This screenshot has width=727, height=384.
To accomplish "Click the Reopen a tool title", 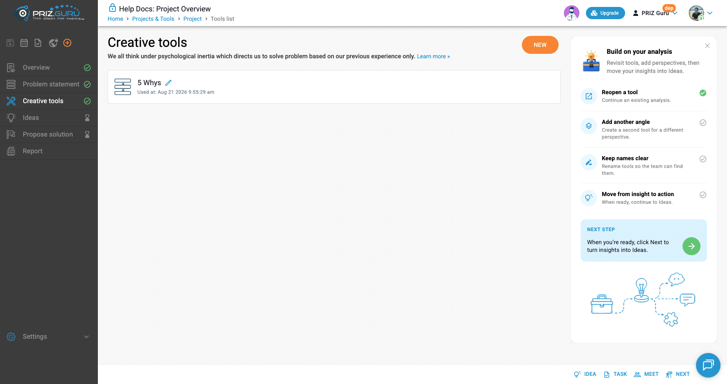I will point(620,92).
